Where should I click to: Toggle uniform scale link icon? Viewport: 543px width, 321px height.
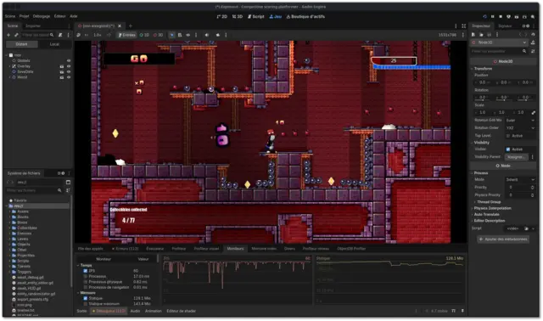pos(534,112)
